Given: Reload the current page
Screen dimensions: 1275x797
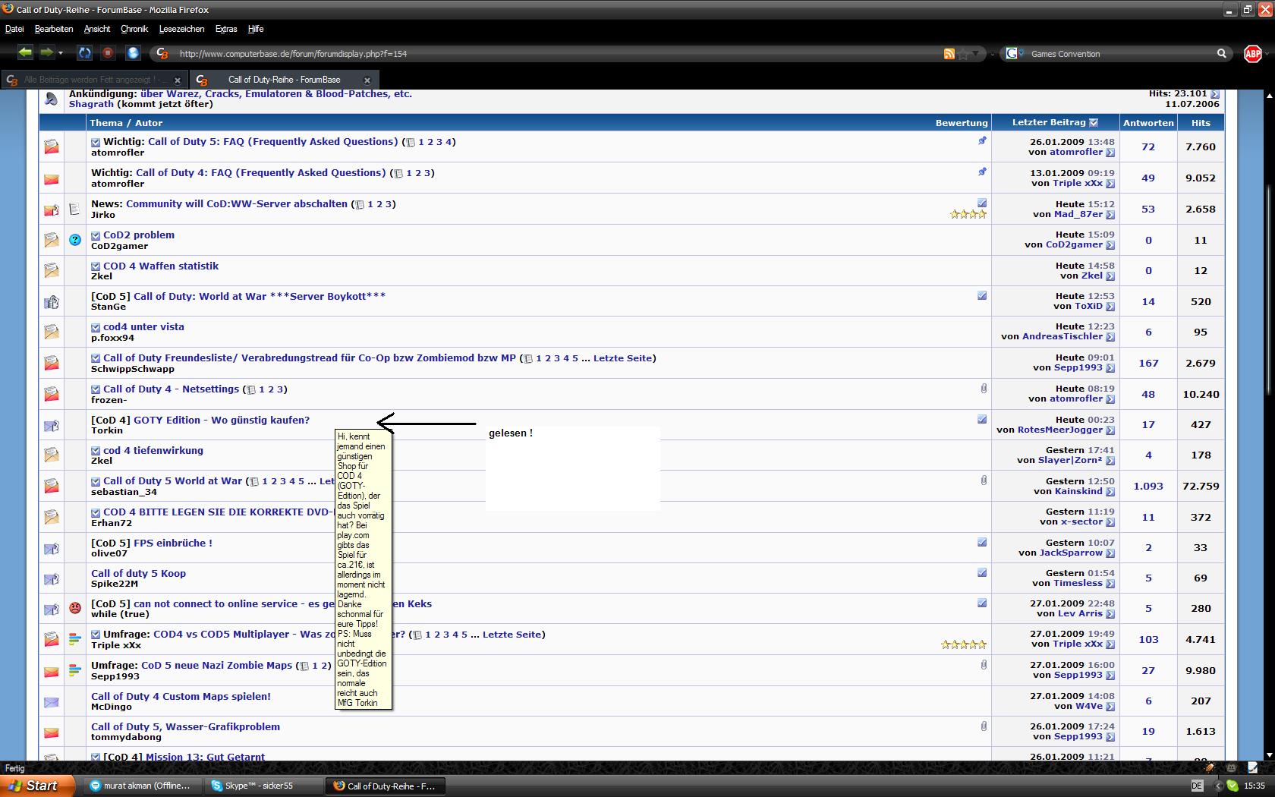Looking at the screenshot, I should pyautogui.click(x=85, y=53).
